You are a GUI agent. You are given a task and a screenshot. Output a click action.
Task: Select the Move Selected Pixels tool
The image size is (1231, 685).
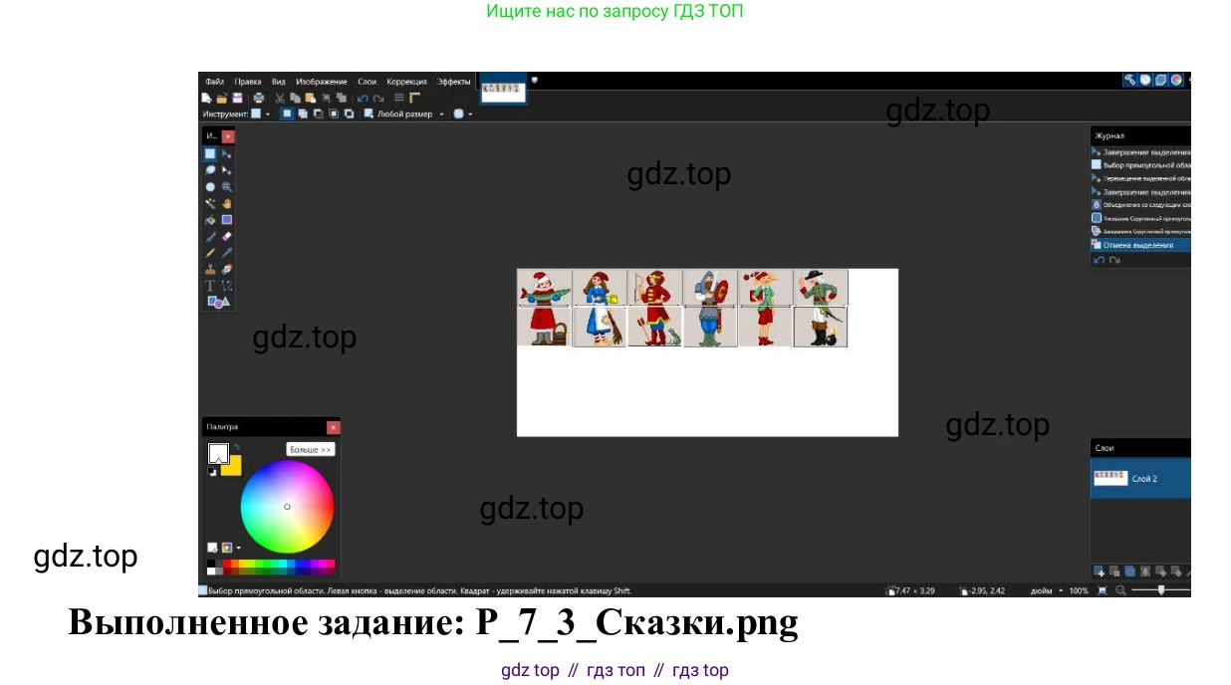pos(227,154)
